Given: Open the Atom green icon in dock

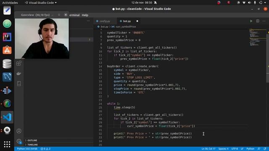Looking at the screenshot, I should click(7, 23).
